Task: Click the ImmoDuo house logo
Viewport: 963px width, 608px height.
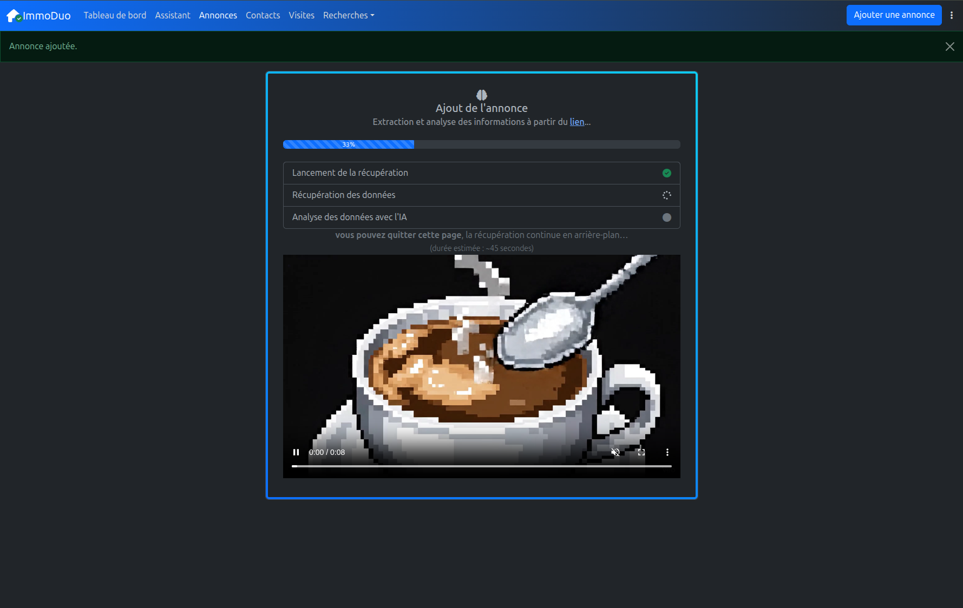Action: (x=14, y=16)
